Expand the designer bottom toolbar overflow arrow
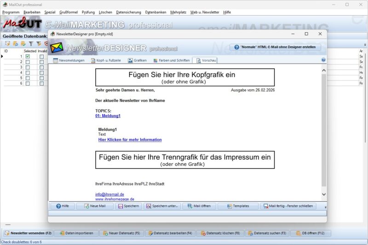Screen dimensions: 368x245 click(325, 207)
